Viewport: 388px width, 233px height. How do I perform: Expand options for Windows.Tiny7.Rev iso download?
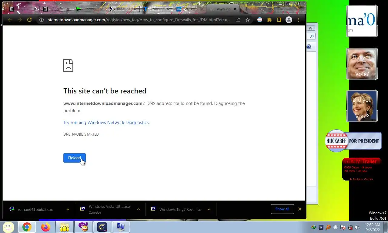coord(209,209)
